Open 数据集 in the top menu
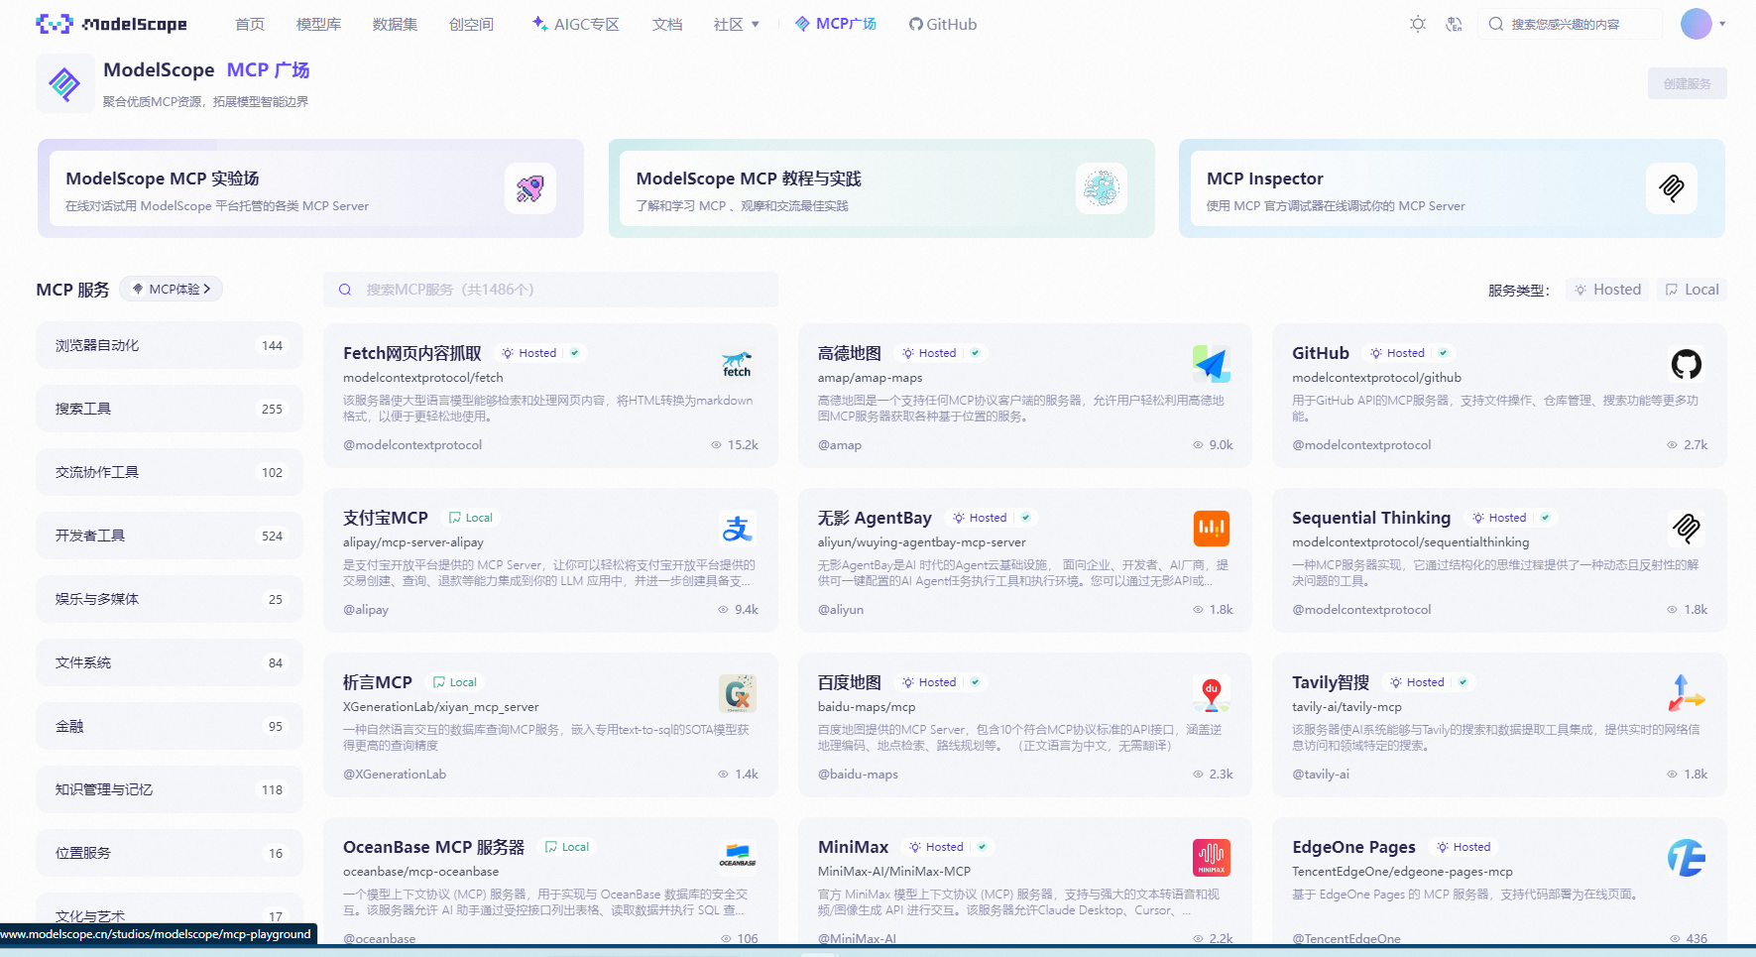Image resolution: width=1756 pixels, height=957 pixels. (395, 24)
